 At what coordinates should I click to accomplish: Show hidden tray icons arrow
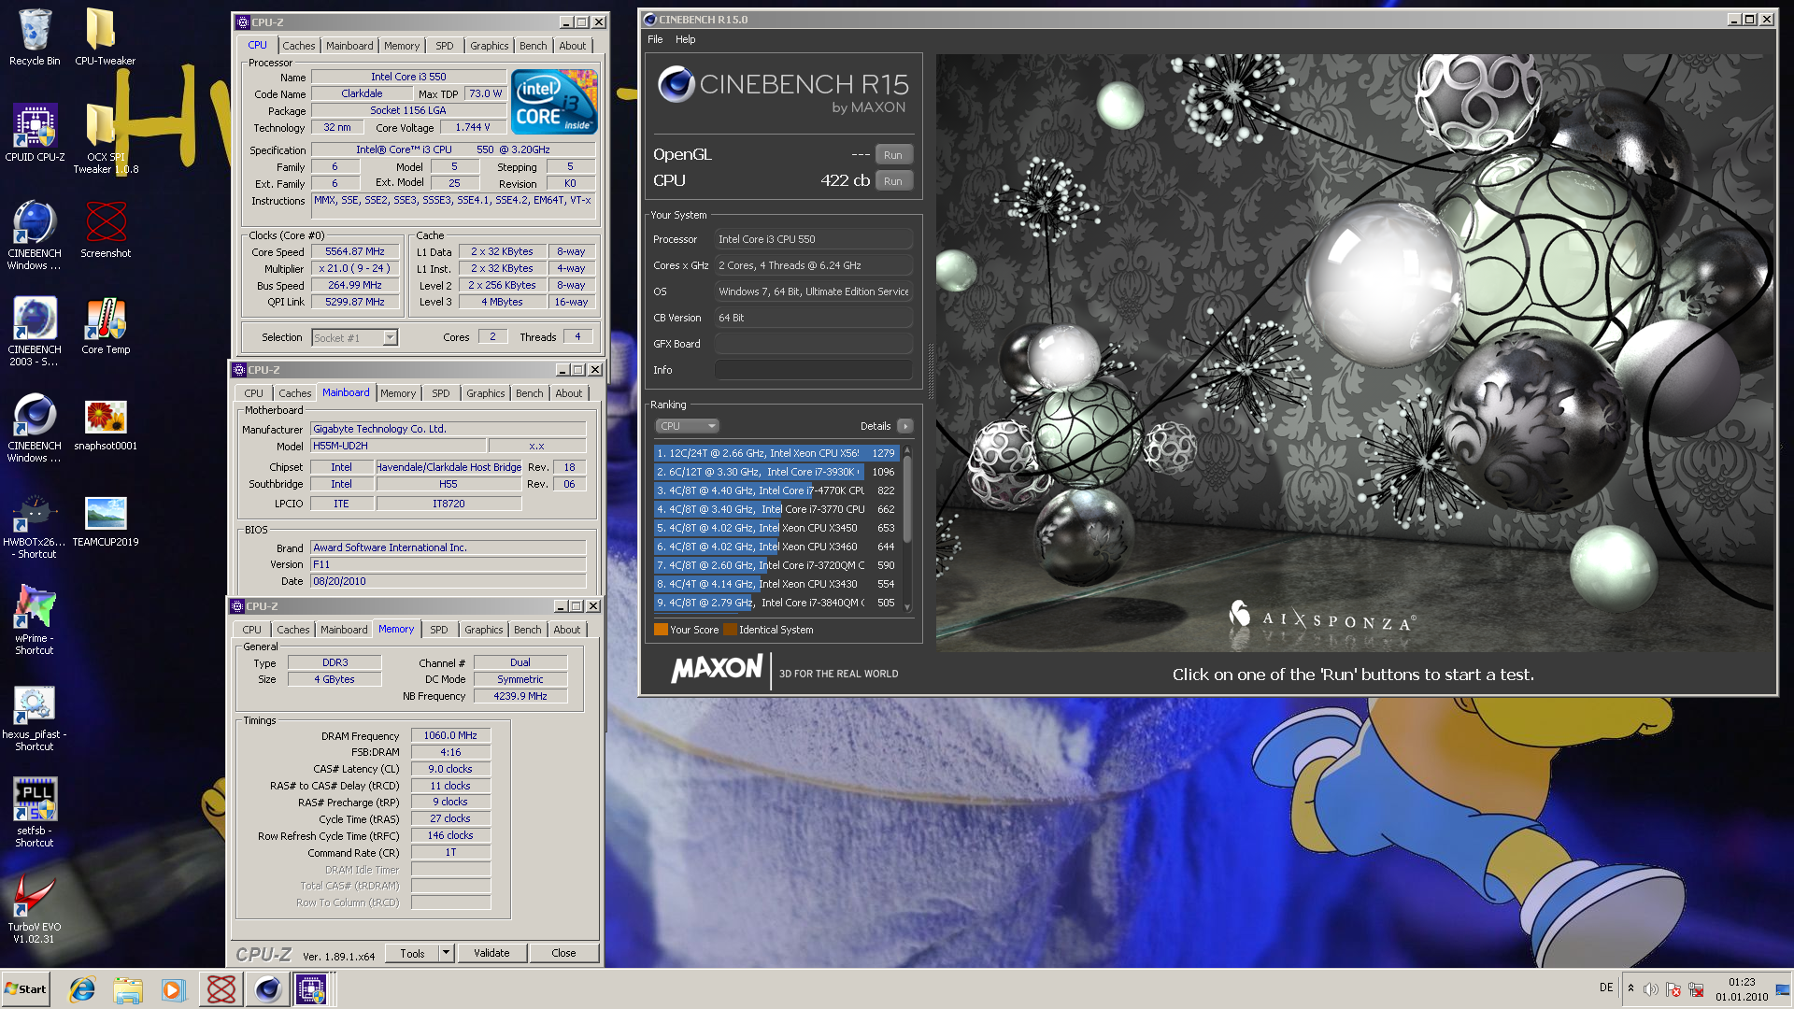tap(1630, 988)
